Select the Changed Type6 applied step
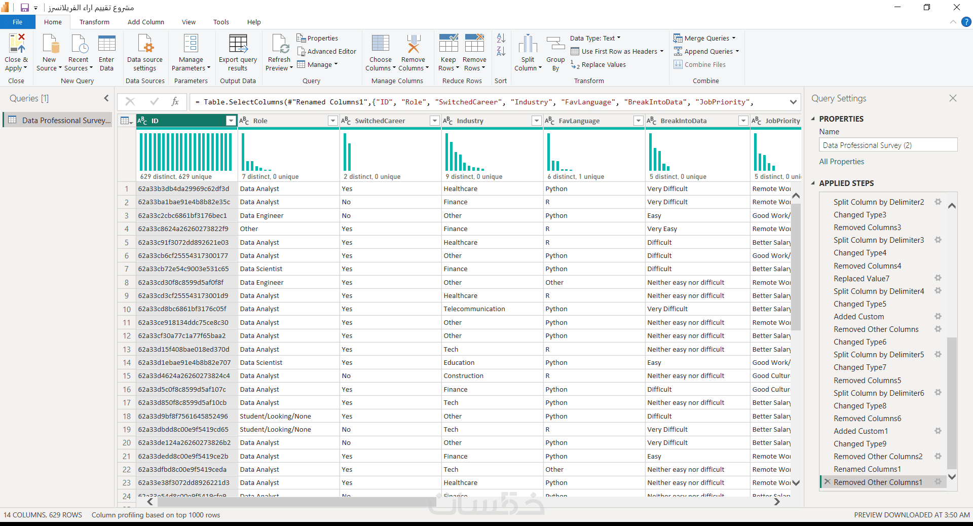This screenshot has width=973, height=526. point(860,342)
